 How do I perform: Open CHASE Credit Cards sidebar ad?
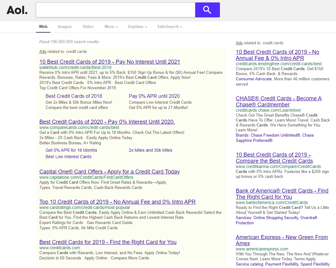pyautogui.click(x=278, y=101)
